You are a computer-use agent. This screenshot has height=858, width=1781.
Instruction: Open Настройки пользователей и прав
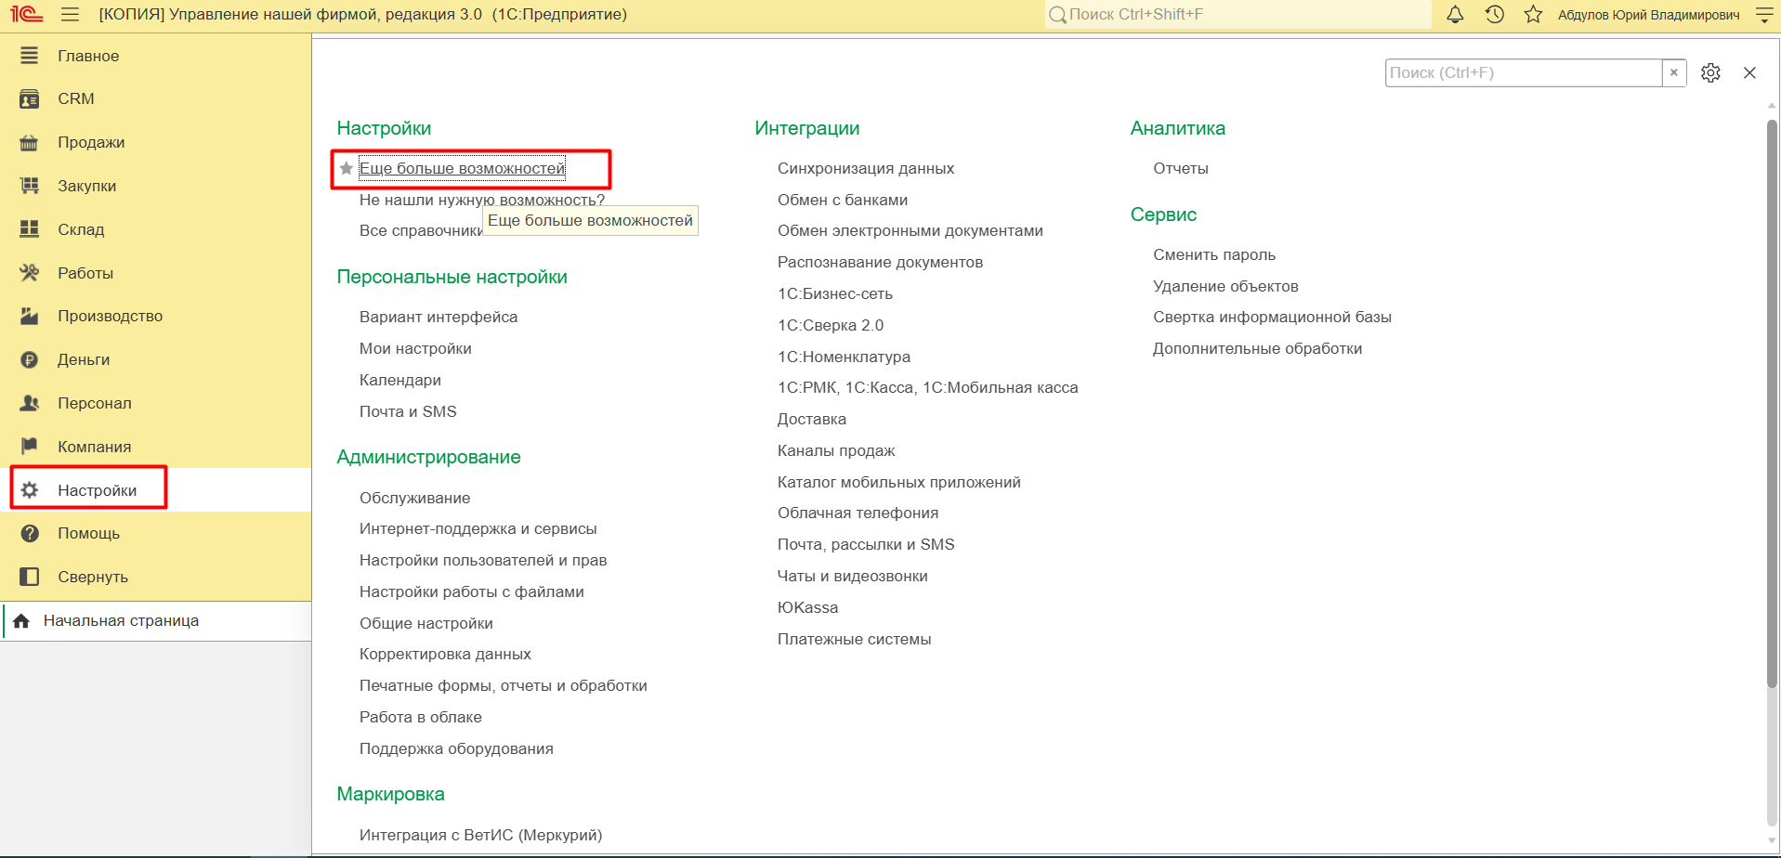point(483,561)
